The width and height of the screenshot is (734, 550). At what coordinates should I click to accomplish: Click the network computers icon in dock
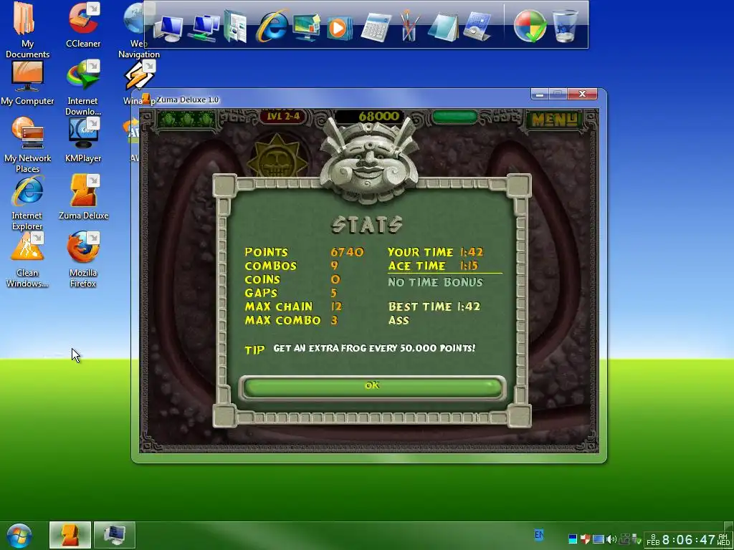point(204,29)
